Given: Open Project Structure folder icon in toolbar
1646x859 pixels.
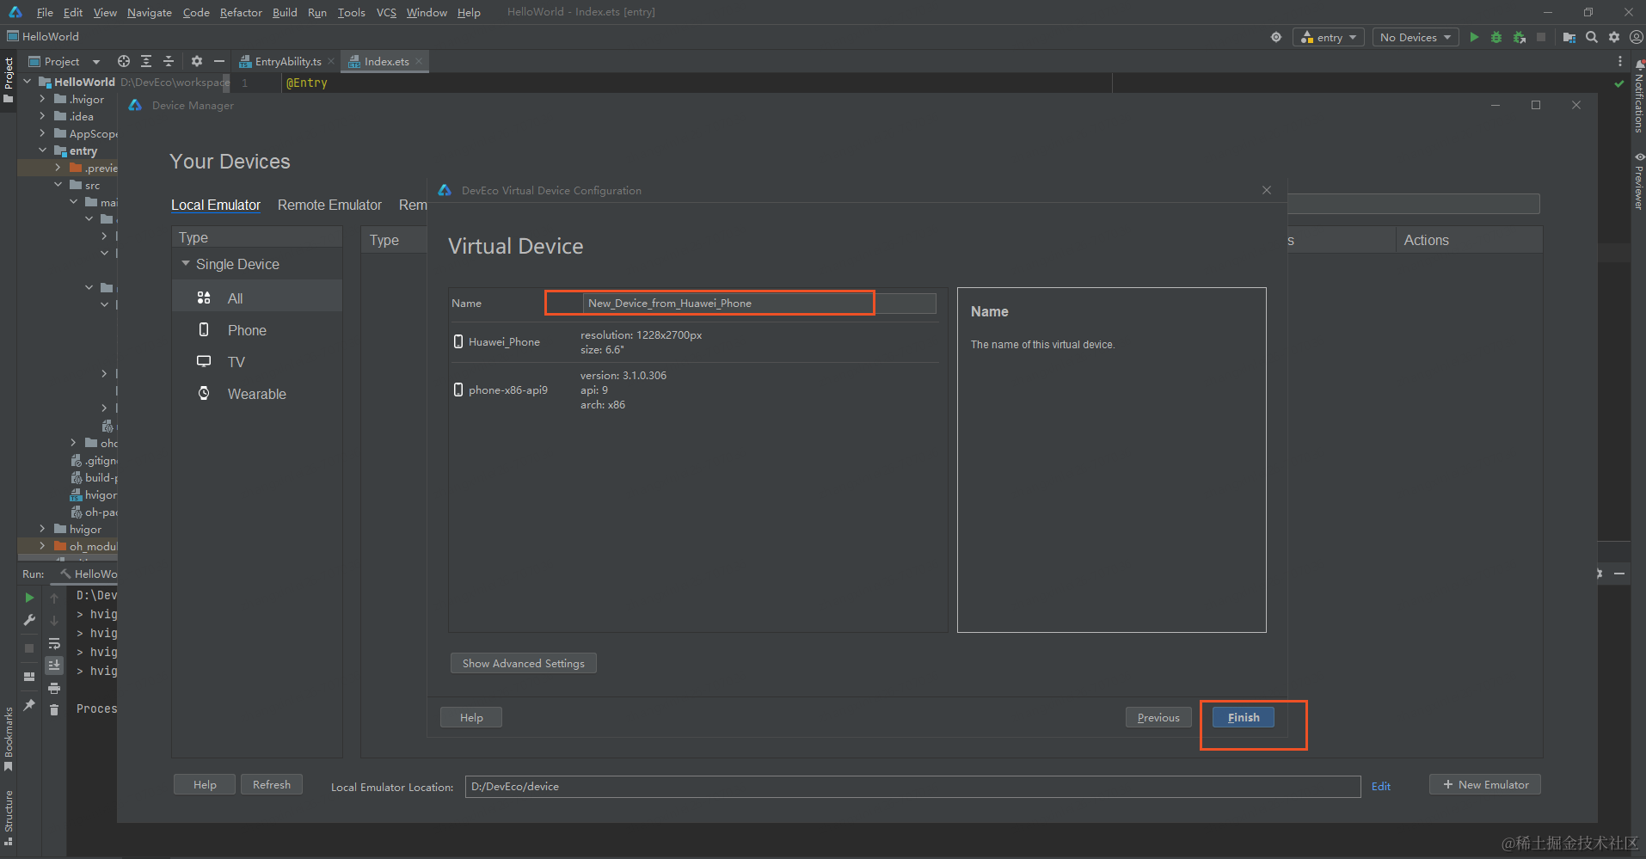Looking at the screenshot, I should (x=1569, y=37).
